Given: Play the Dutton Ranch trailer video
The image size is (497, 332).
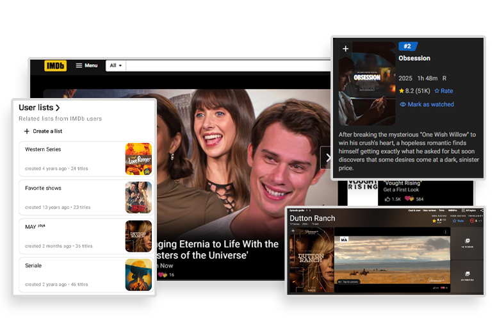Looking at the screenshot, I should pos(393,260).
